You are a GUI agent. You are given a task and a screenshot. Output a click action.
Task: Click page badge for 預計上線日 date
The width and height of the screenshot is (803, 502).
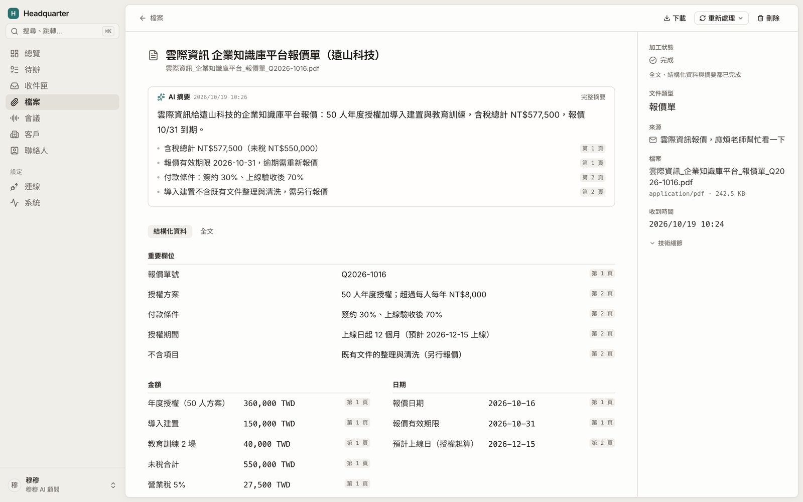pyautogui.click(x=602, y=443)
